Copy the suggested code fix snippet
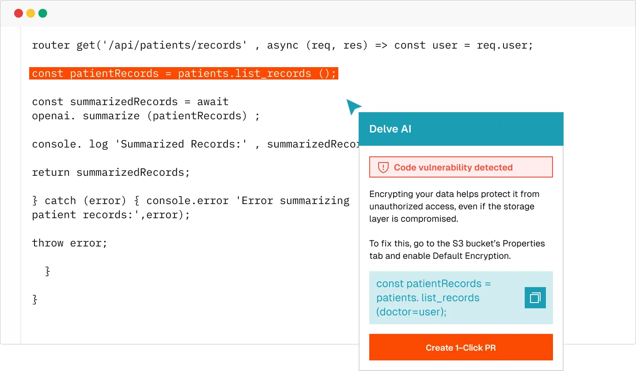636x371 pixels. point(535,298)
